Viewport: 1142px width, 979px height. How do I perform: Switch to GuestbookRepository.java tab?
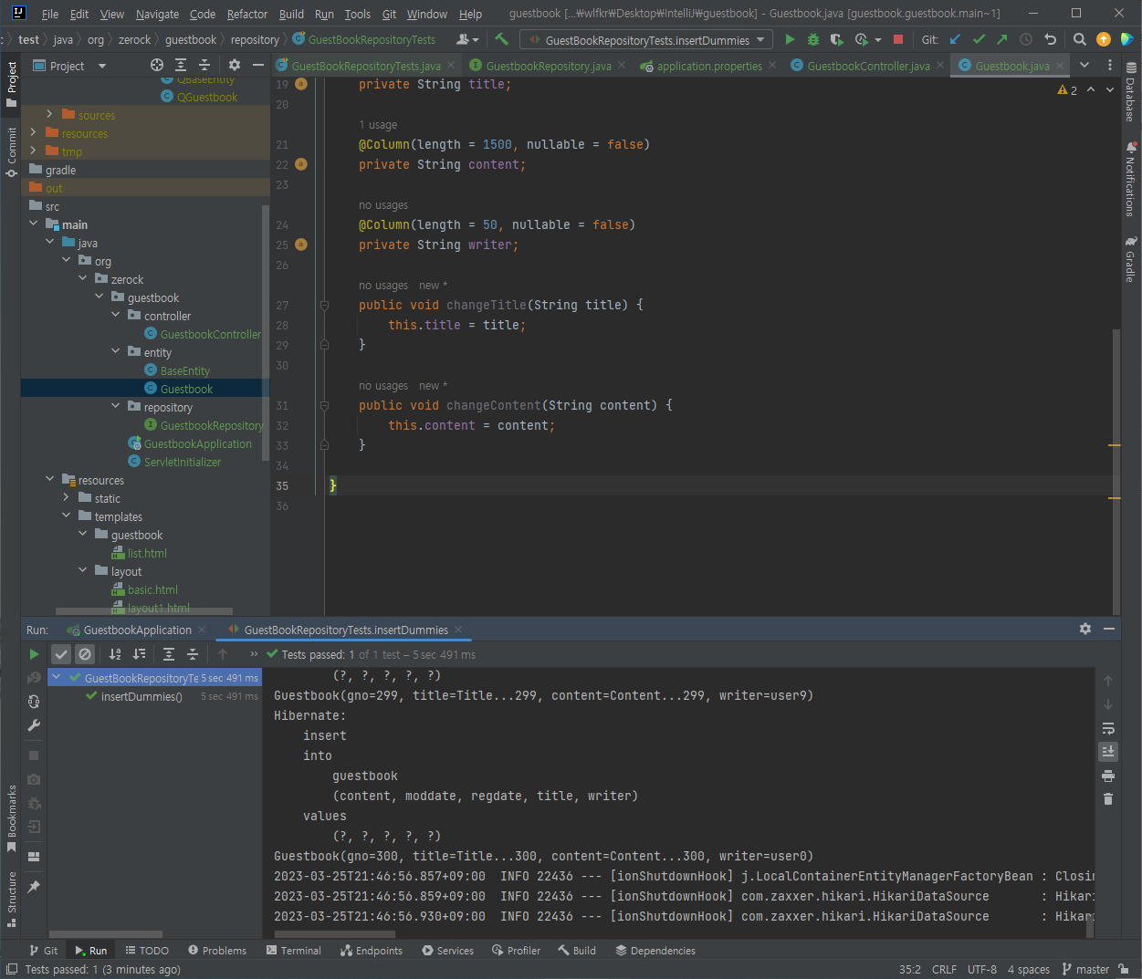(x=548, y=66)
